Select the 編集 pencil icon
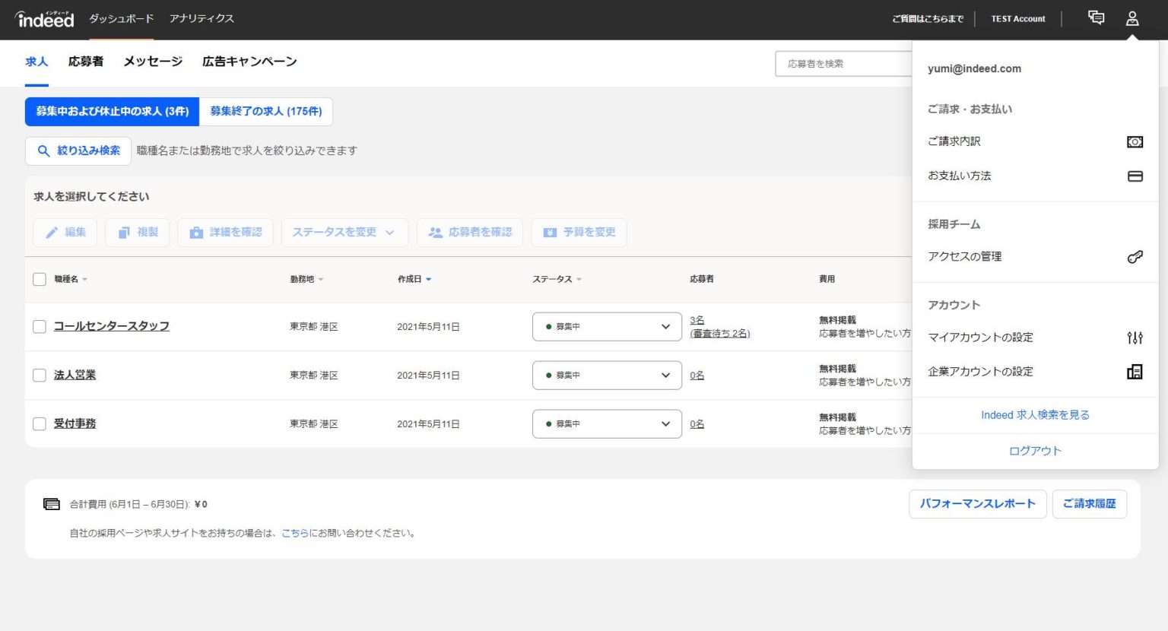The image size is (1168, 631). click(51, 232)
